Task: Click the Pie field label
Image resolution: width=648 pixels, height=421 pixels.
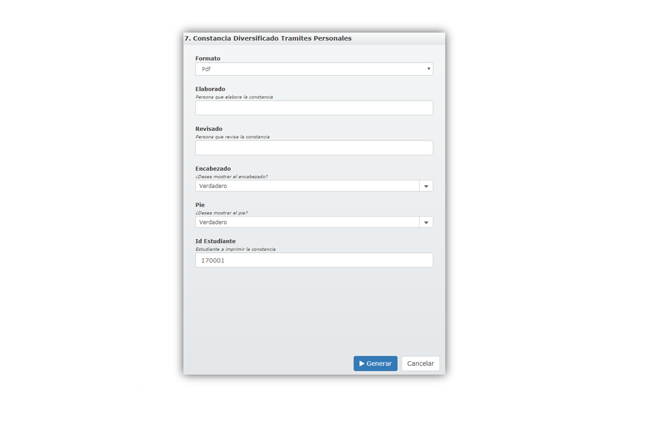Action: tap(200, 205)
